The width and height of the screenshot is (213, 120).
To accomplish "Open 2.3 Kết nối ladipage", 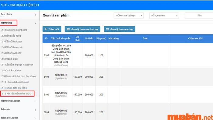I will 12,41.
